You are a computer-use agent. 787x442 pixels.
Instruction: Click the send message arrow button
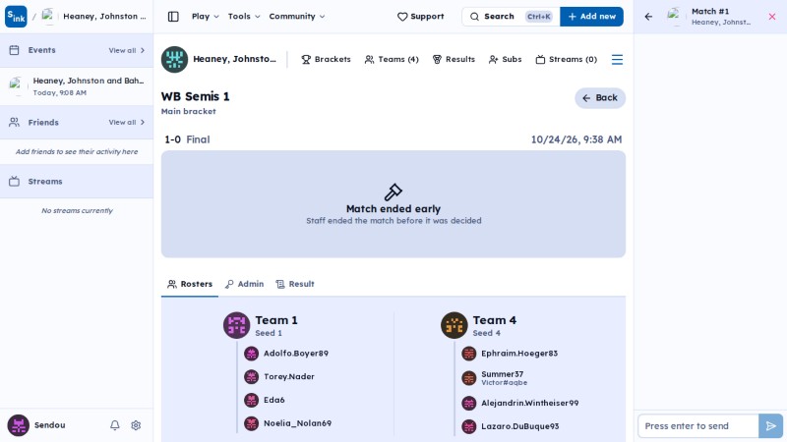pos(770,426)
